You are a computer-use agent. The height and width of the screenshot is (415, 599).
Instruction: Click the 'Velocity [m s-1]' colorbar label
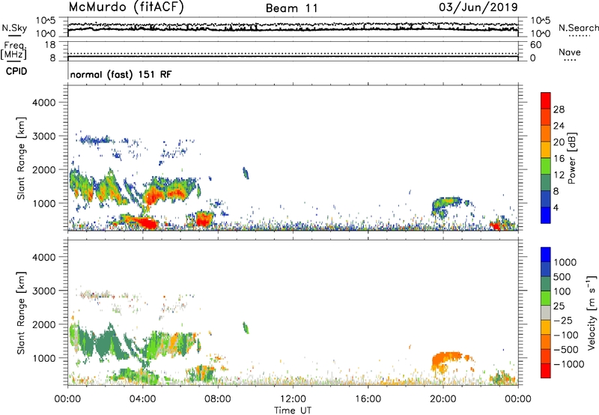pos(592,312)
